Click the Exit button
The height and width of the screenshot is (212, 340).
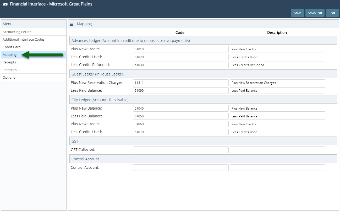(332, 13)
